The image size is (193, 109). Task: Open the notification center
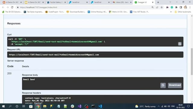point(188,106)
